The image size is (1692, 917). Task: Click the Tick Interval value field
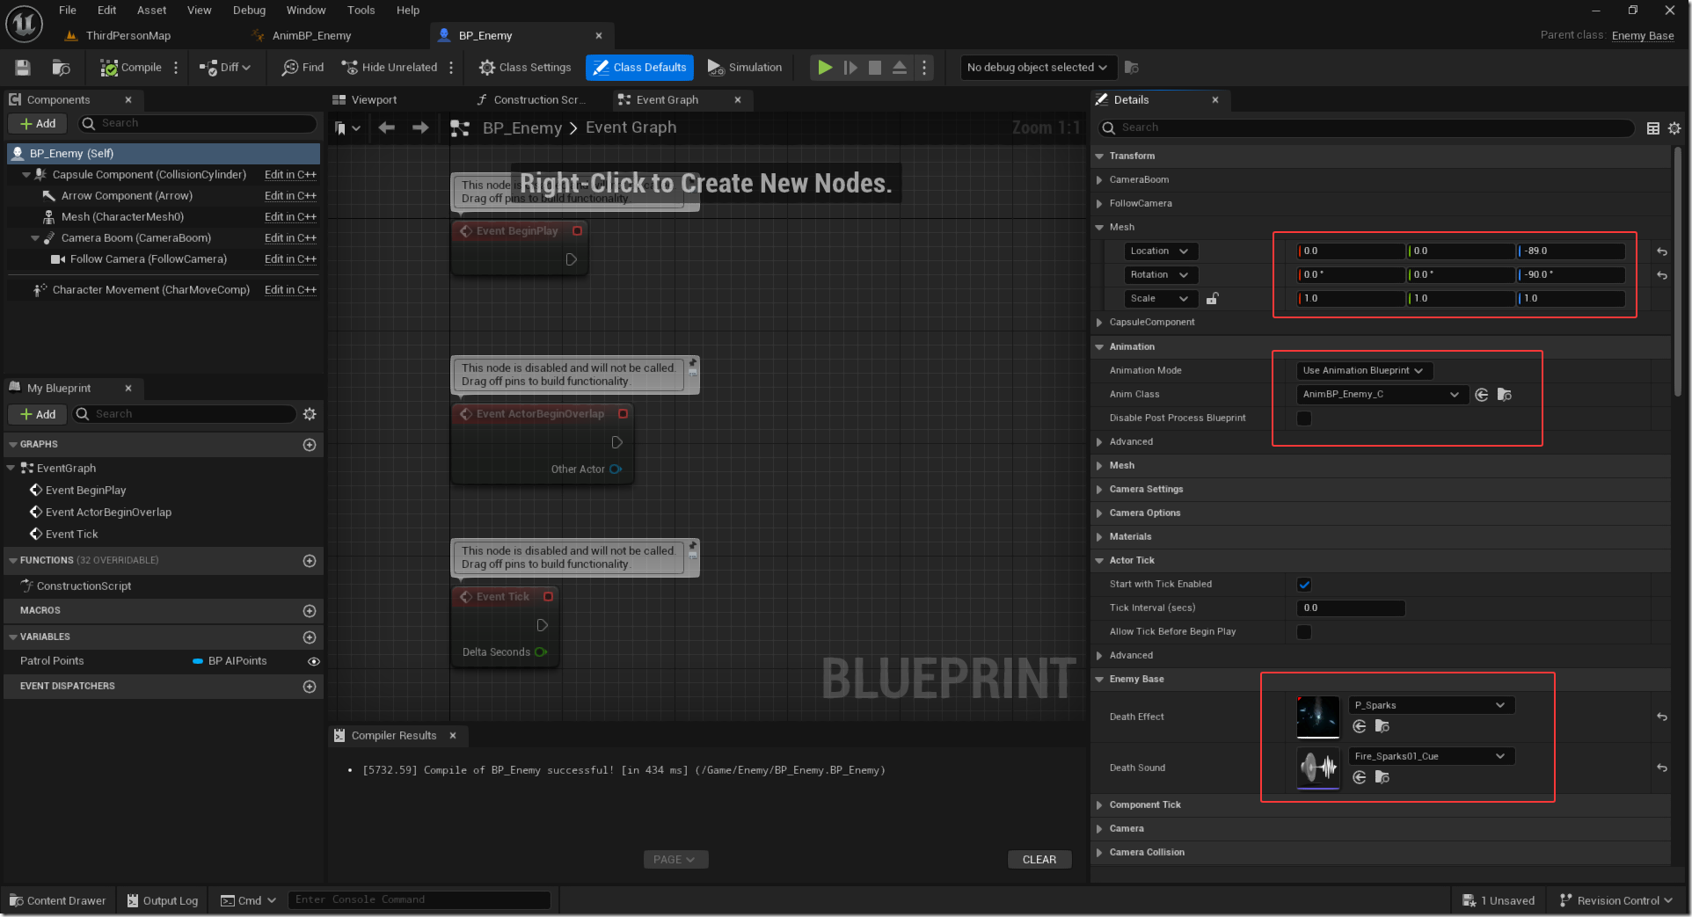1351,608
